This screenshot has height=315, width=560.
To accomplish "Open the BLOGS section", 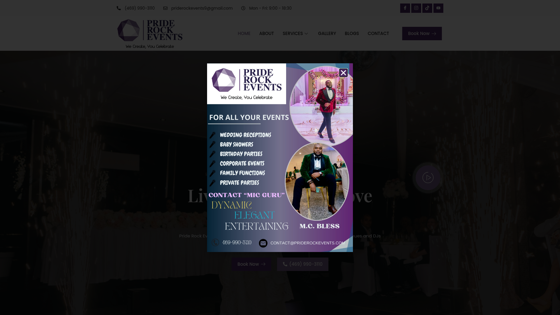I will click(352, 33).
